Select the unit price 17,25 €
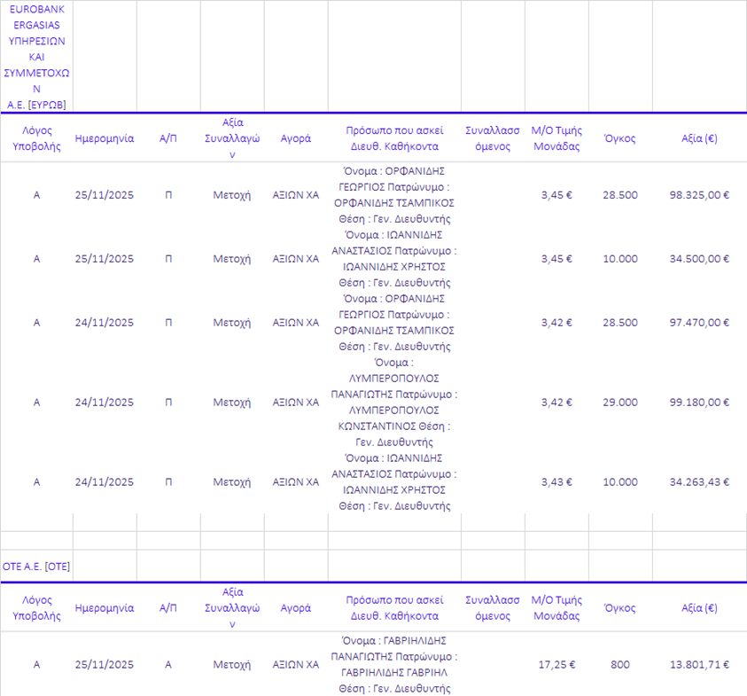747x696 pixels. (556, 665)
